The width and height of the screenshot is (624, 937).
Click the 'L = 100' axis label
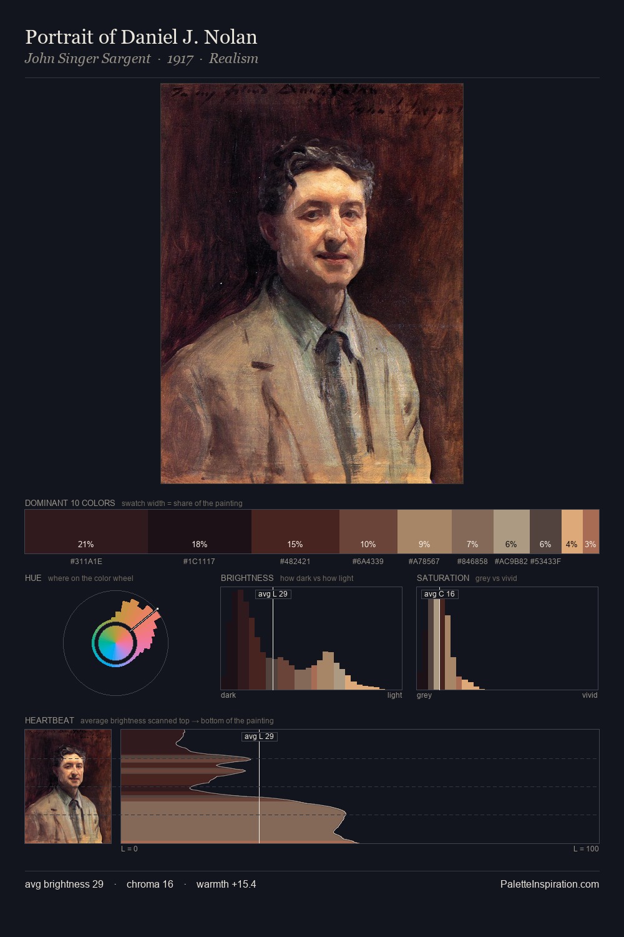586,849
